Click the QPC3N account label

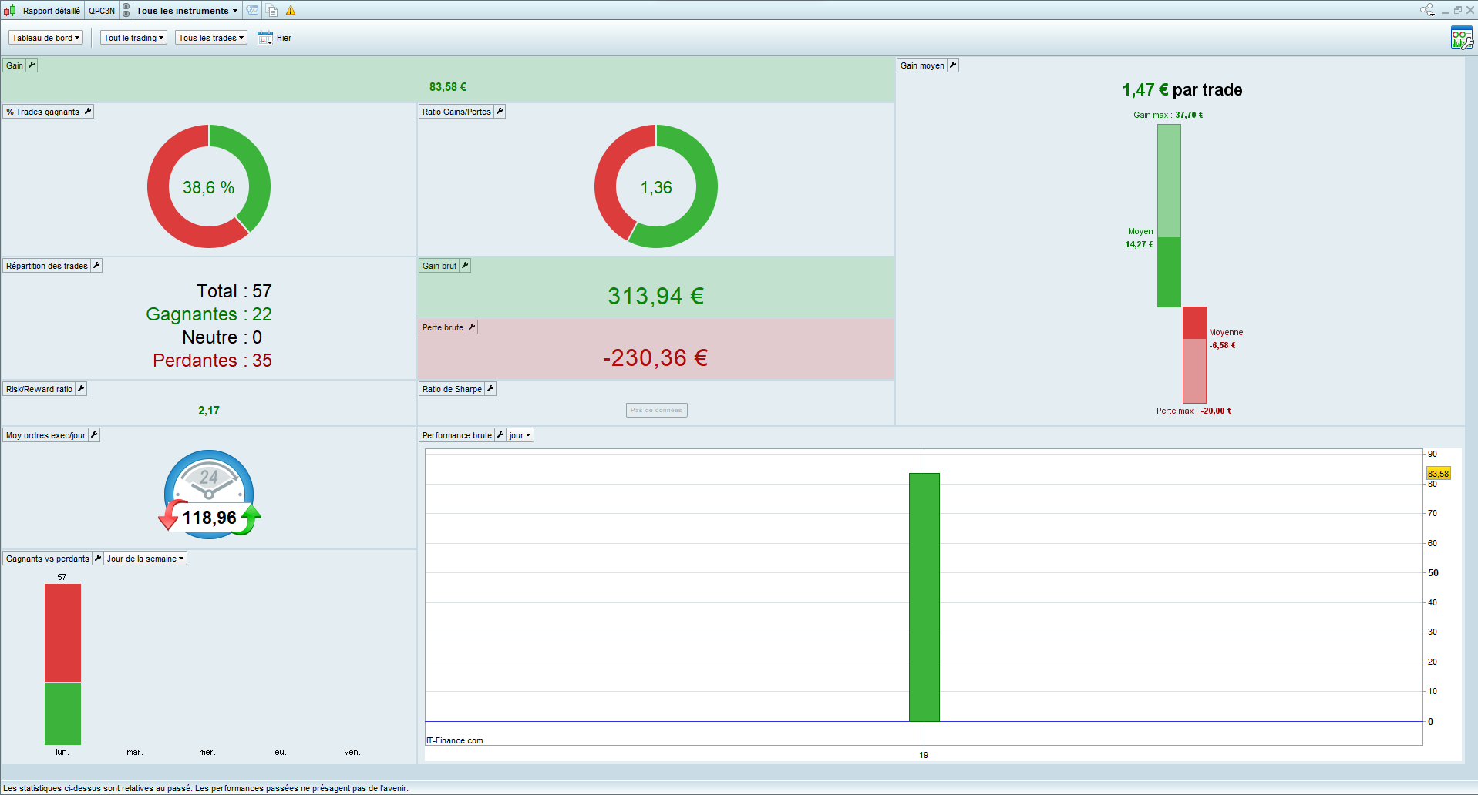click(102, 11)
